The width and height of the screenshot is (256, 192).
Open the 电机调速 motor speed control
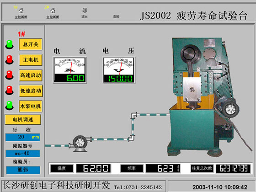pyautogui.click(x=23, y=119)
